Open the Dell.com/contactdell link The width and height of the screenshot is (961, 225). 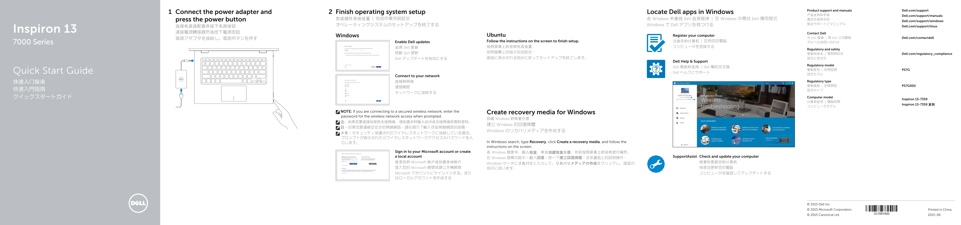point(918,38)
